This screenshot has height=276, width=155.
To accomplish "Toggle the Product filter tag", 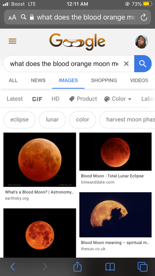I will click(83, 99).
